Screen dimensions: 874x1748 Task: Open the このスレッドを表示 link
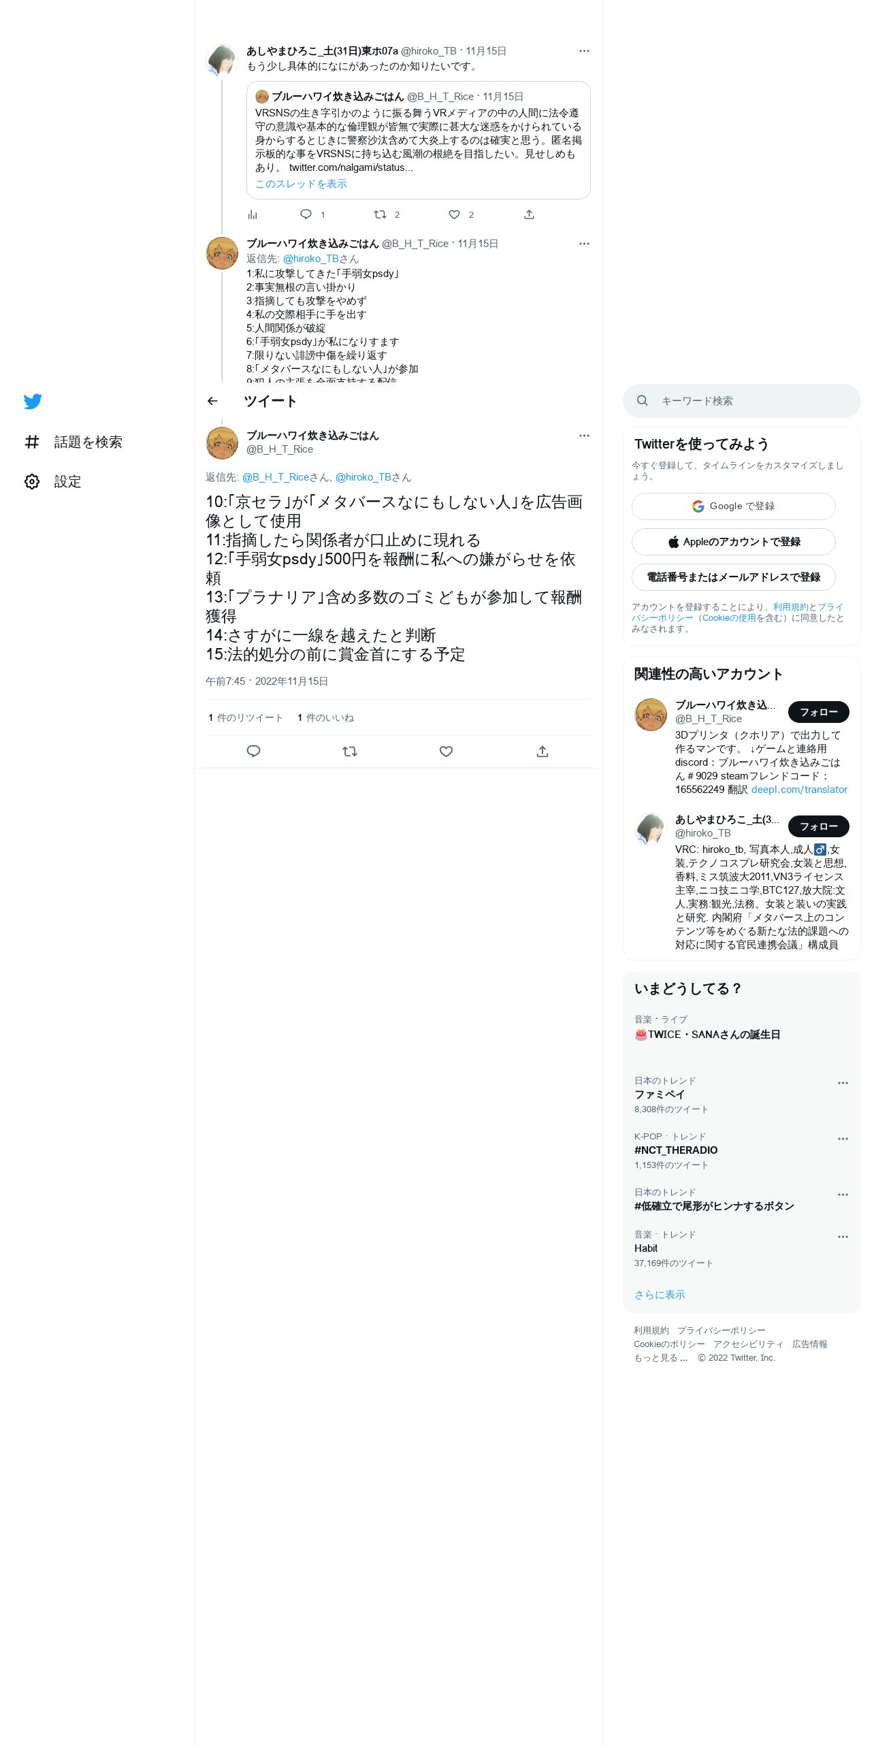pyautogui.click(x=301, y=184)
